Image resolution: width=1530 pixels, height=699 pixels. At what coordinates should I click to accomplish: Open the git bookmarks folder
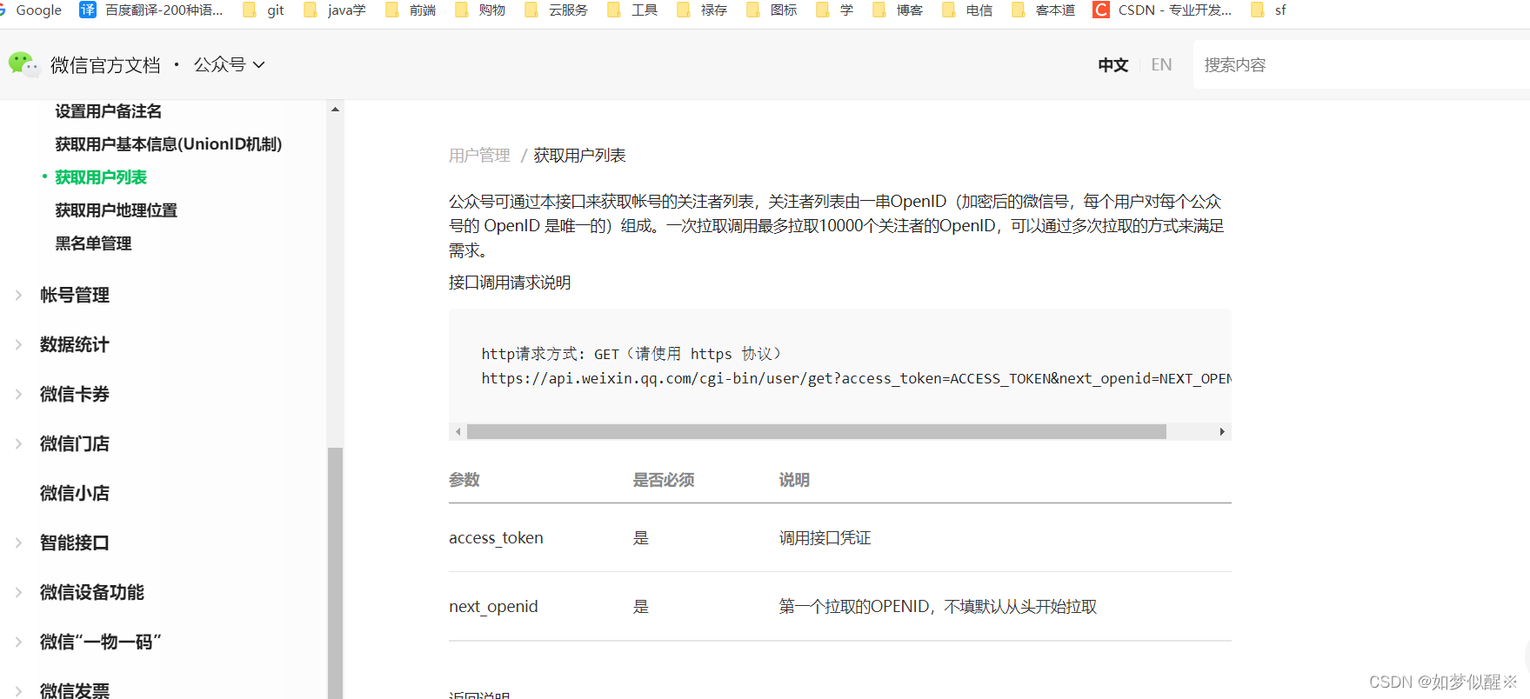[x=264, y=10]
